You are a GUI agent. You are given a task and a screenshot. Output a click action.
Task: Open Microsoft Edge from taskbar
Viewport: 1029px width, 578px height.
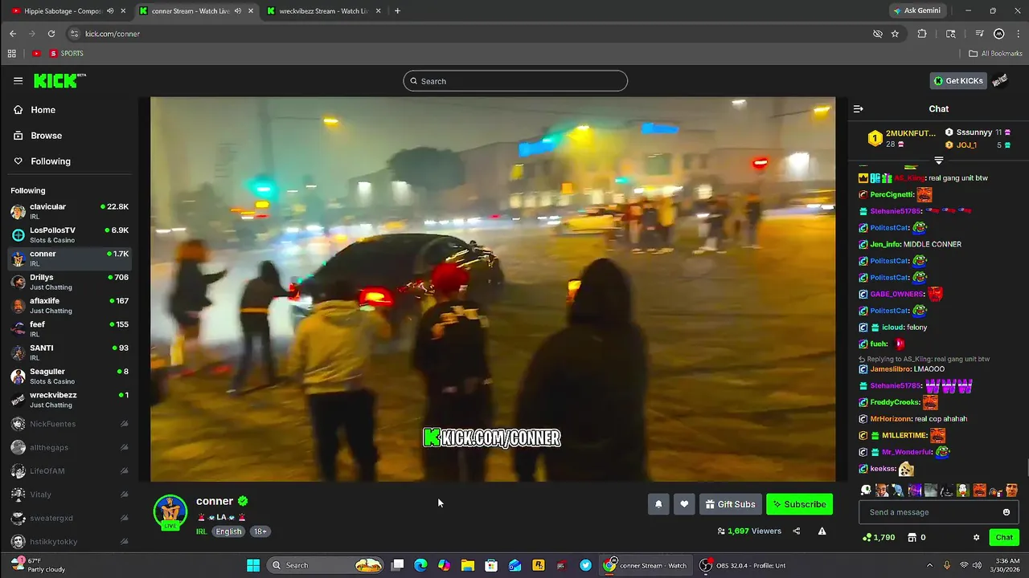pyautogui.click(x=420, y=565)
